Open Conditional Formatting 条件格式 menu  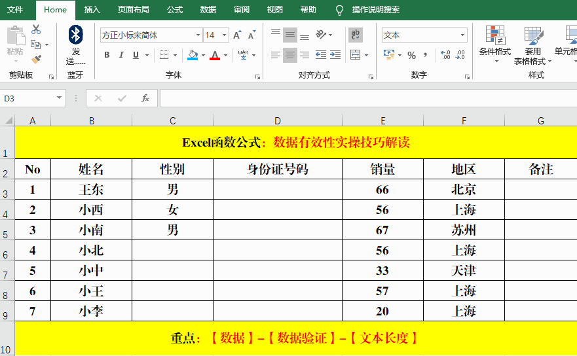pyautogui.click(x=495, y=44)
